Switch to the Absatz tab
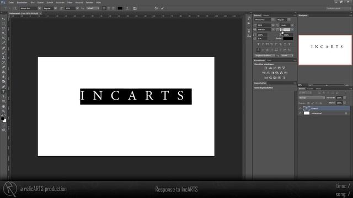Viewport: 353px width, 198px height. 266,15
